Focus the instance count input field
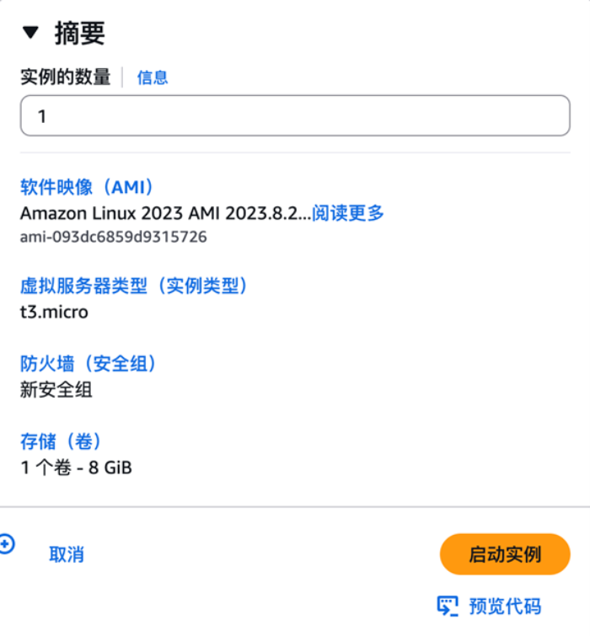590x636 pixels. [295, 115]
